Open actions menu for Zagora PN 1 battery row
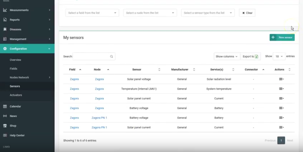The width and height of the screenshot is (303, 152). pyautogui.click(x=281, y=118)
